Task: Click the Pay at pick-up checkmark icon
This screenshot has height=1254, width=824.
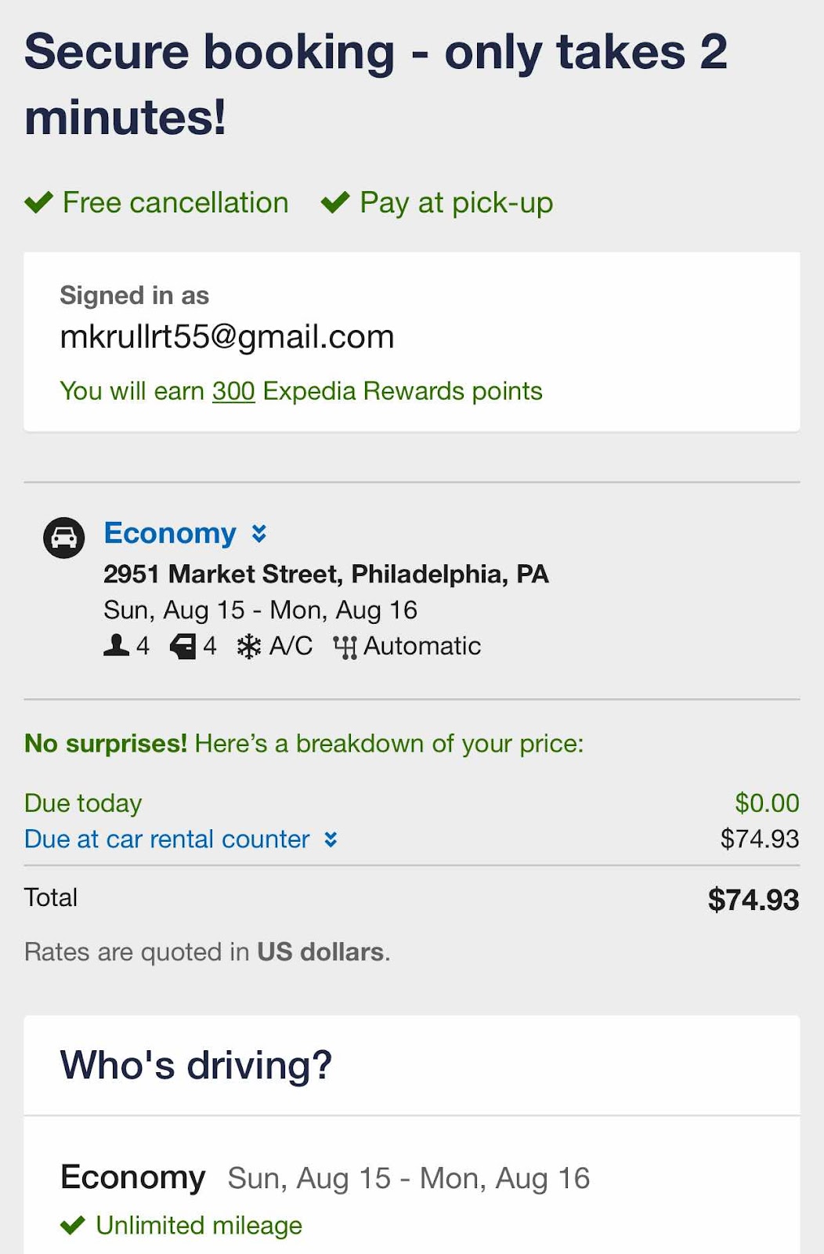Action: click(335, 202)
